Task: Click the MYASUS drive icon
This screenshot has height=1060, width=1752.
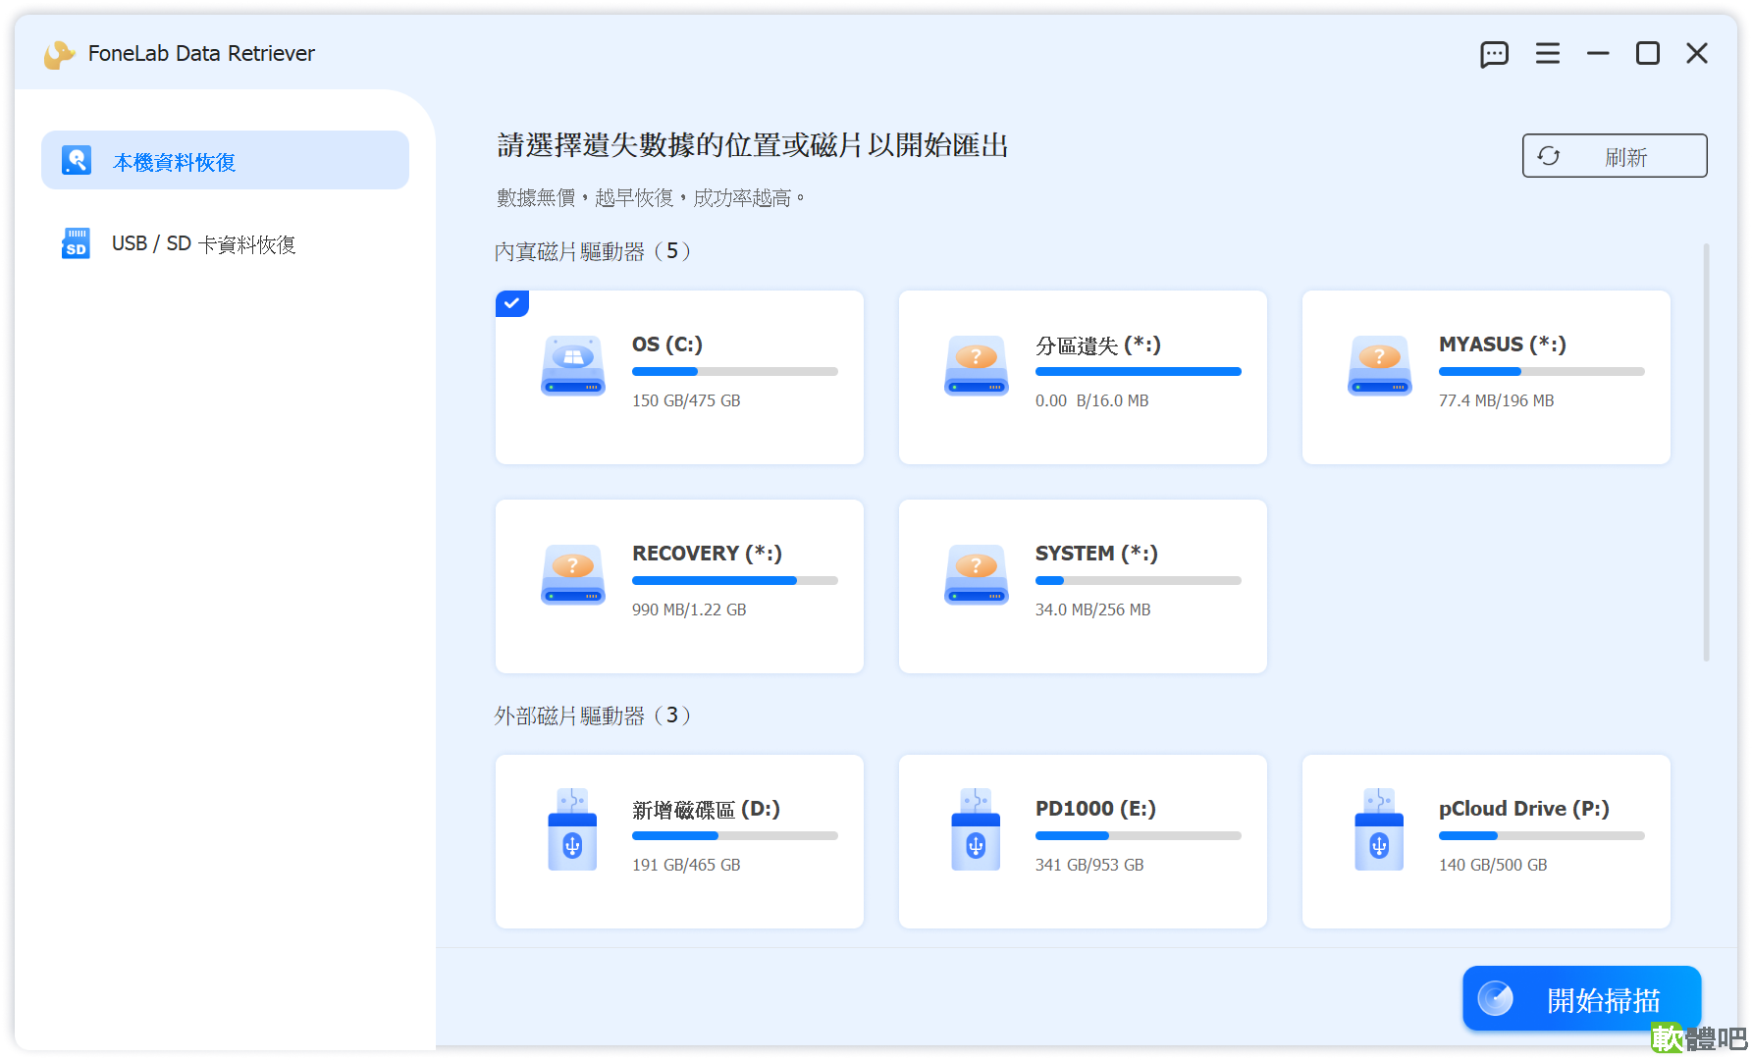Action: tap(1380, 366)
